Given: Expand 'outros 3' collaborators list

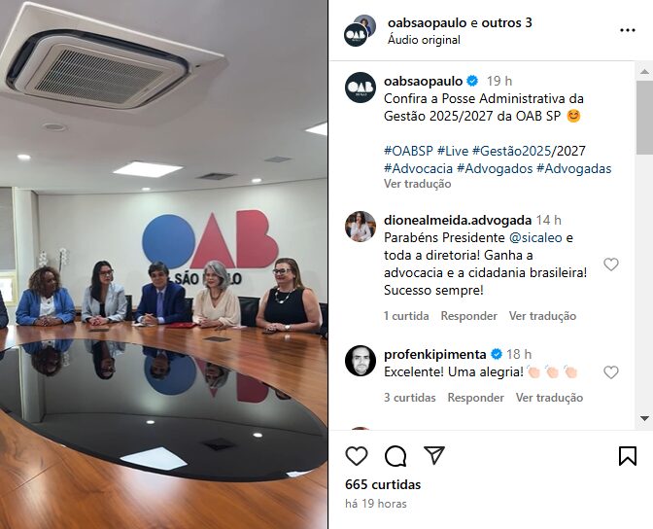Looking at the screenshot, I should [x=507, y=22].
